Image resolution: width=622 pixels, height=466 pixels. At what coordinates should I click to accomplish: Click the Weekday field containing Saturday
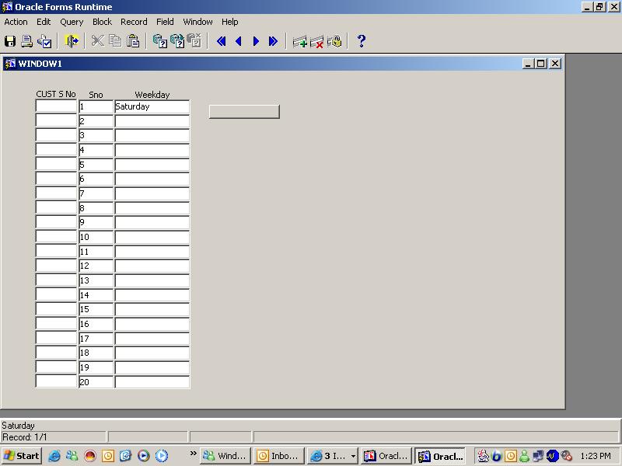pos(152,107)
